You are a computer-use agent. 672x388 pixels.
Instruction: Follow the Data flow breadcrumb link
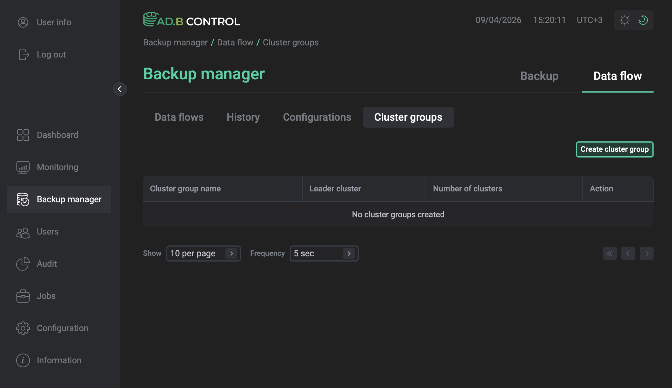(x=235, y=43)
